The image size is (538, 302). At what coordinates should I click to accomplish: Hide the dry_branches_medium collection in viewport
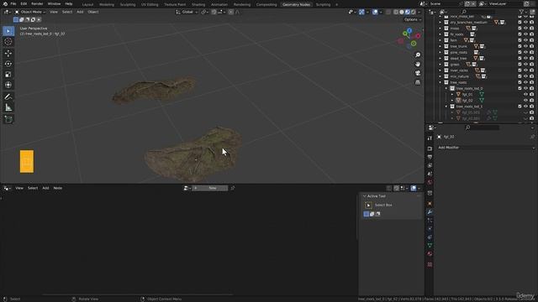point(525,23)
